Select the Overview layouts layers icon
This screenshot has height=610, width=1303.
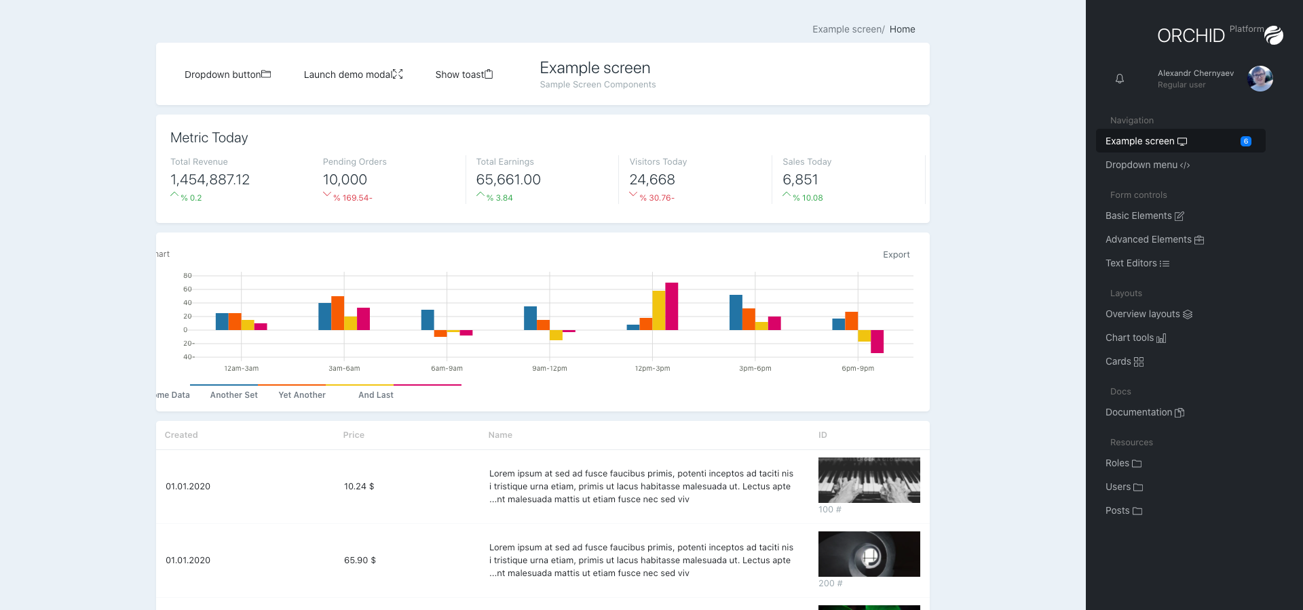pos(1188,314)
